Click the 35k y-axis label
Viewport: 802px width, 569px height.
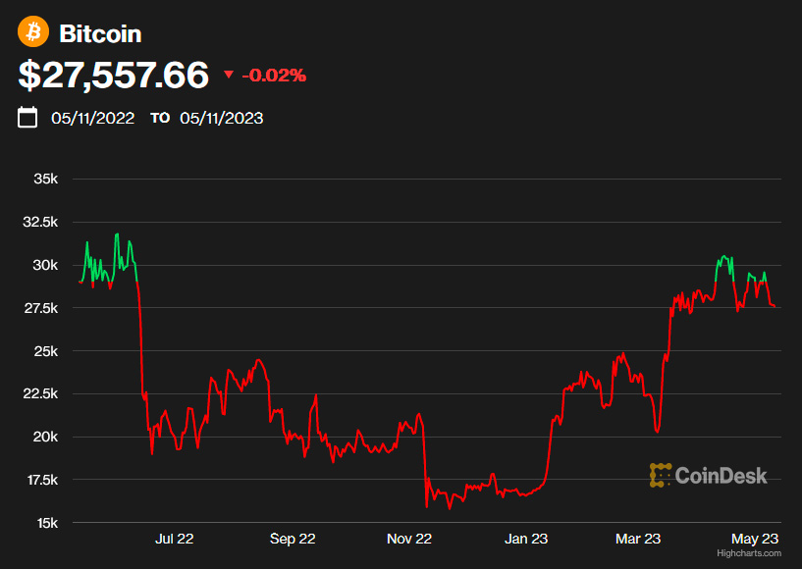[x=46, y=180]
